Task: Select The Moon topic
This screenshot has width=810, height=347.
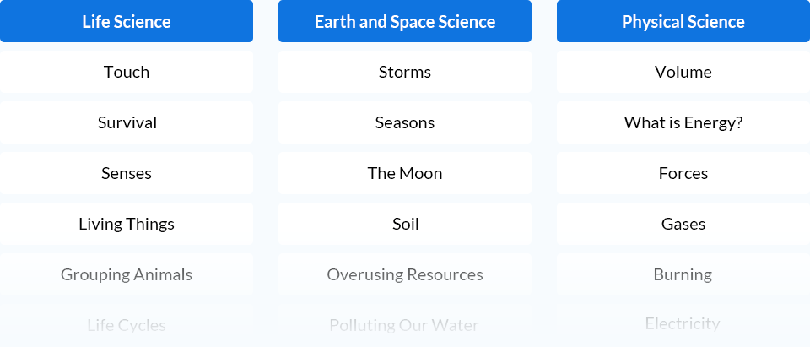Action: 405,173
